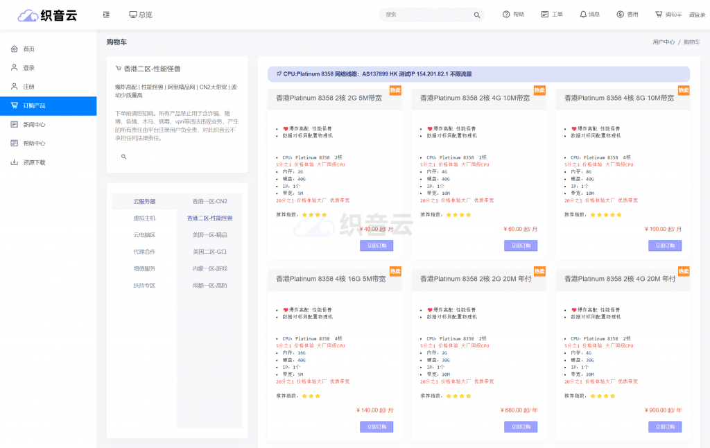This screenshot has height=448, width=710.
Task: Open 新闻中心 in the left sidebar
Action: pyautogui.click(x=34, y=125)
